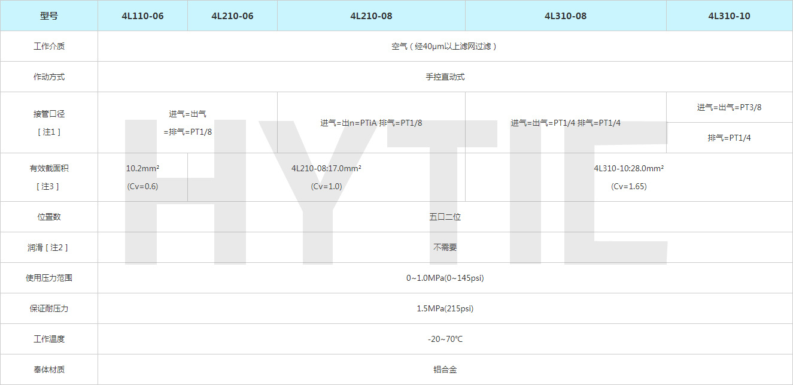The width and height of the screenshot is (793, 385).
Task: Click the 10.2mm² value
Action: [x=142, y=168]
